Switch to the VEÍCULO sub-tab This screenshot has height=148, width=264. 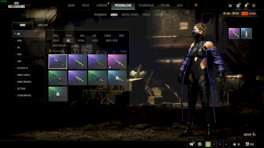tap(147, 15)
